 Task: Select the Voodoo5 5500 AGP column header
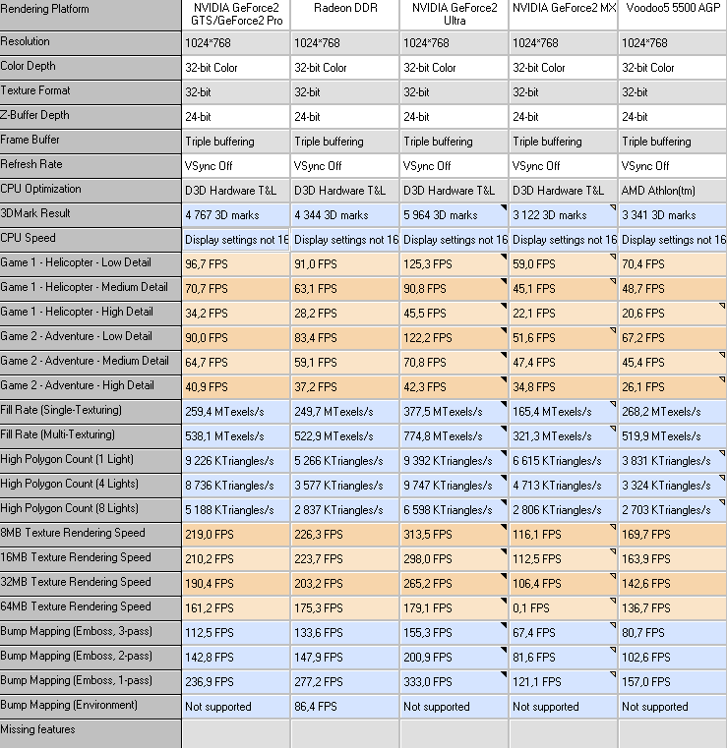[673, 15]
